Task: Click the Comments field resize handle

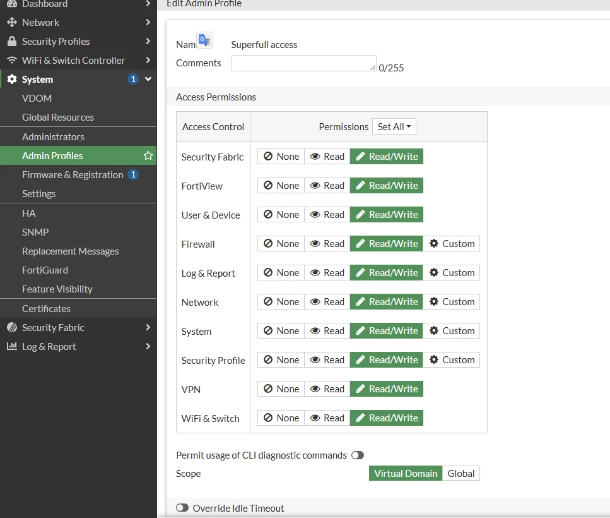Action: (x=373, y=68)
